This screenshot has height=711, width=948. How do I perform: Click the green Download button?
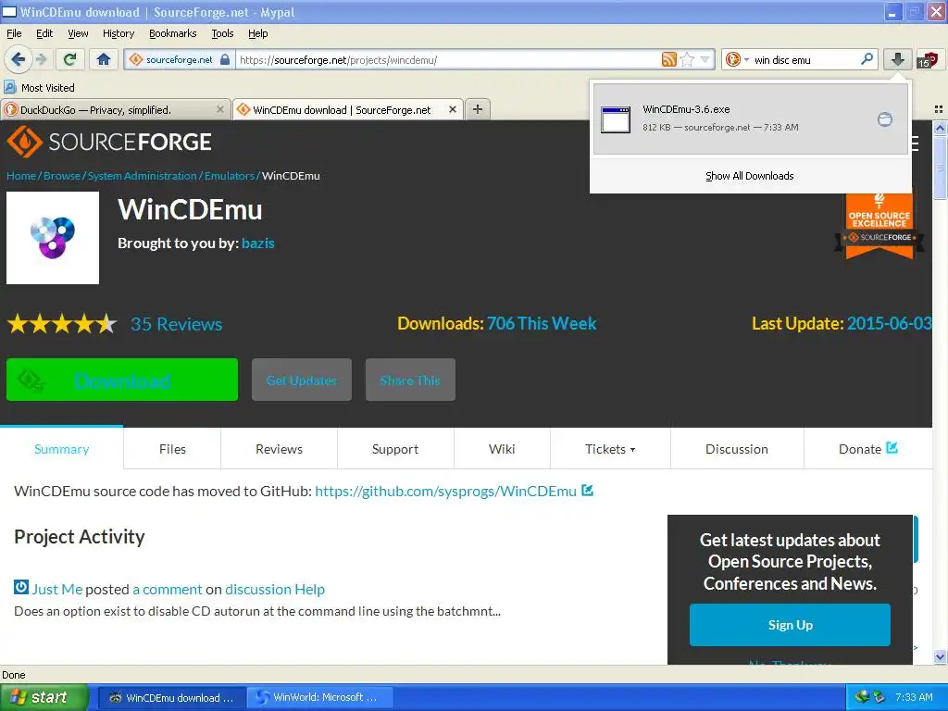coord(122,380)
